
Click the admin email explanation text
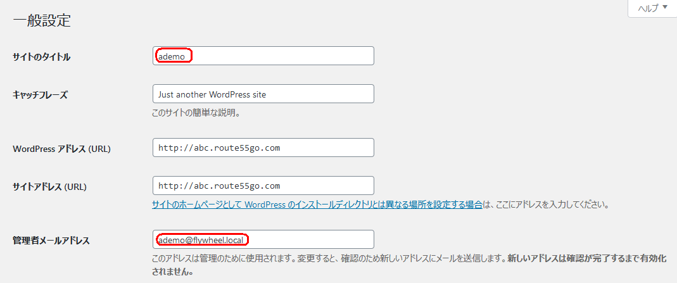click(x=409, y=265)
